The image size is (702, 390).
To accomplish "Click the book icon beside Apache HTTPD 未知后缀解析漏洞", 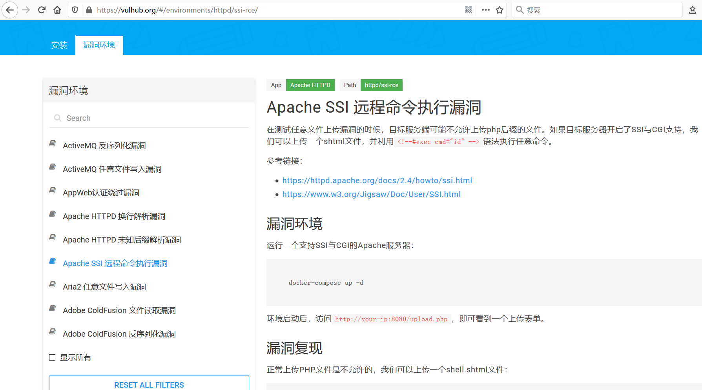I will [x=52, y=237].
